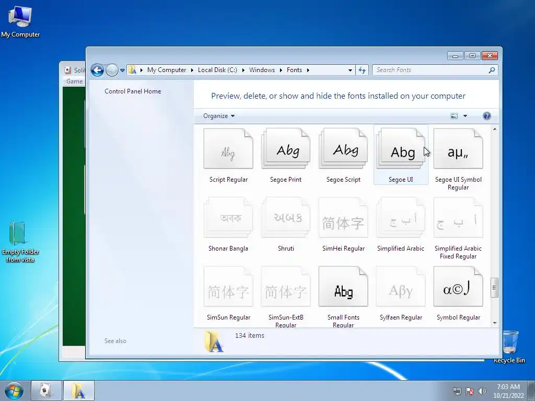Viewport: 535px width, 401px height.
Task: Click the Fonts breadcrumb segment
Action: pos(294,70)
